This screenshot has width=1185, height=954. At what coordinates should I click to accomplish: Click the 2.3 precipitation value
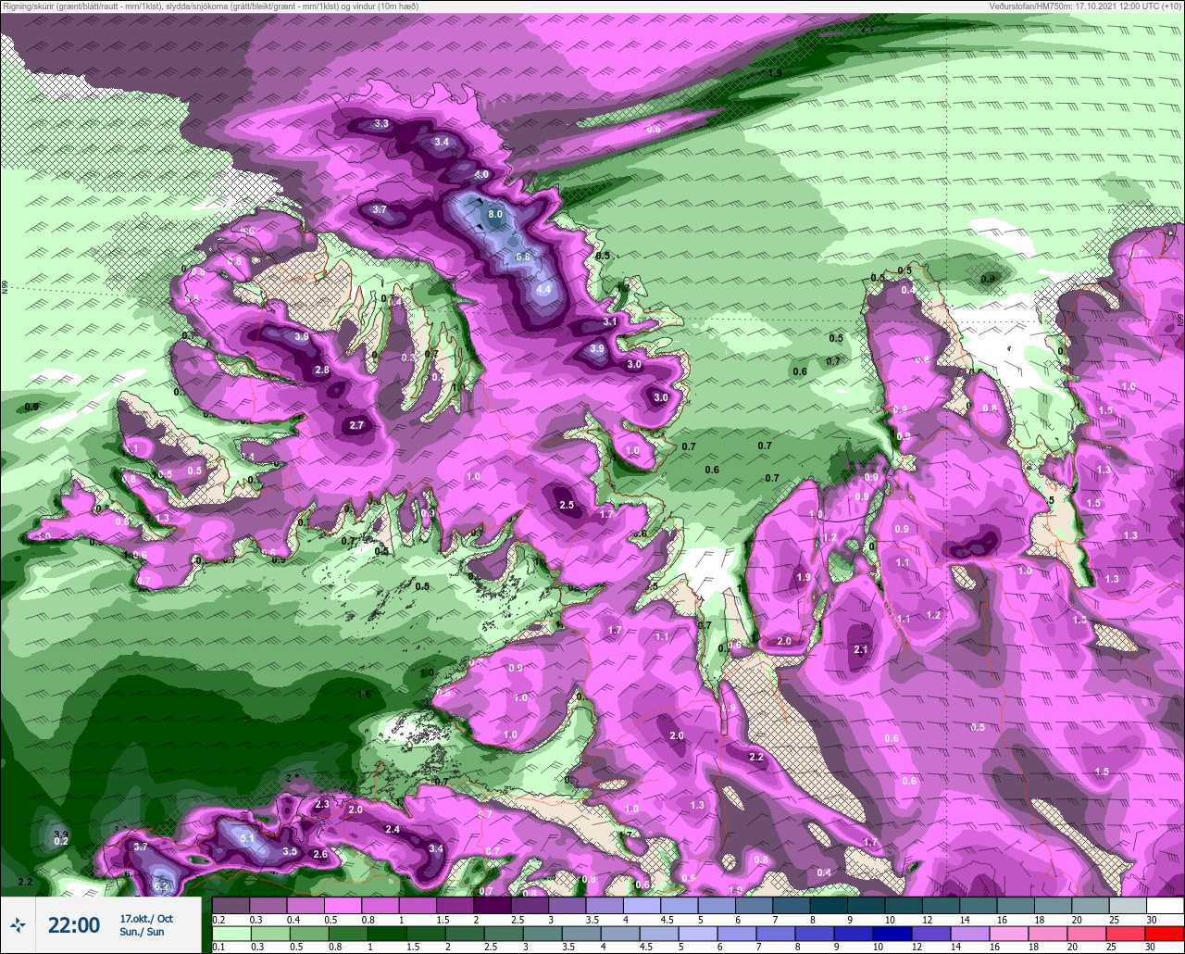(322, 805)
